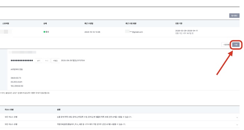244x130 pixels.
Task: Click the 최근 수정 회원 column header
Action: [x=131, y=24]
